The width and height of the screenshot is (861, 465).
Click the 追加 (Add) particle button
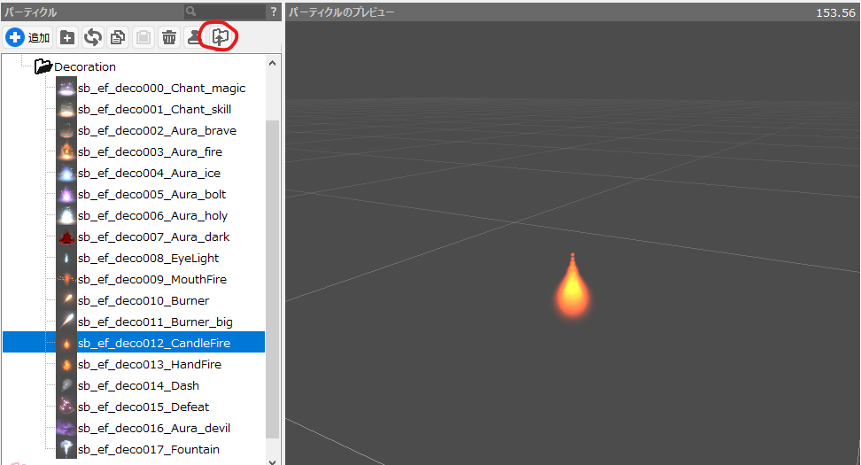27,37
